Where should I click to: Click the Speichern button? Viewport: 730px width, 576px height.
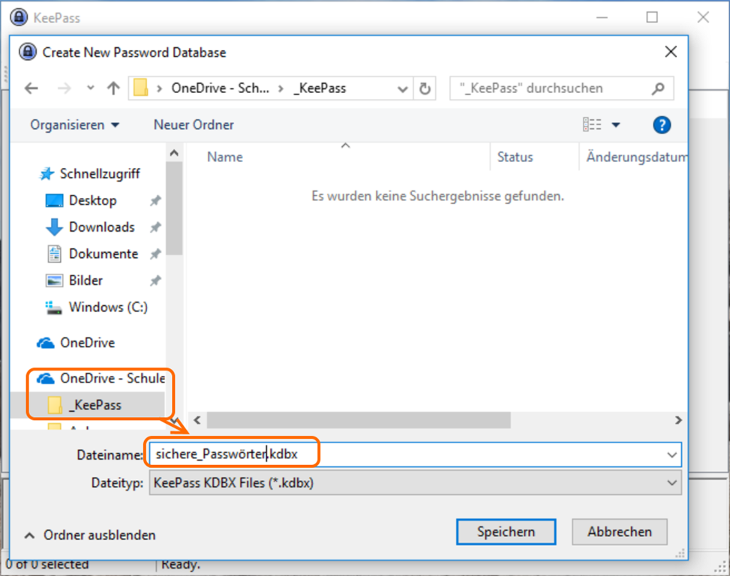pos(506,532)
